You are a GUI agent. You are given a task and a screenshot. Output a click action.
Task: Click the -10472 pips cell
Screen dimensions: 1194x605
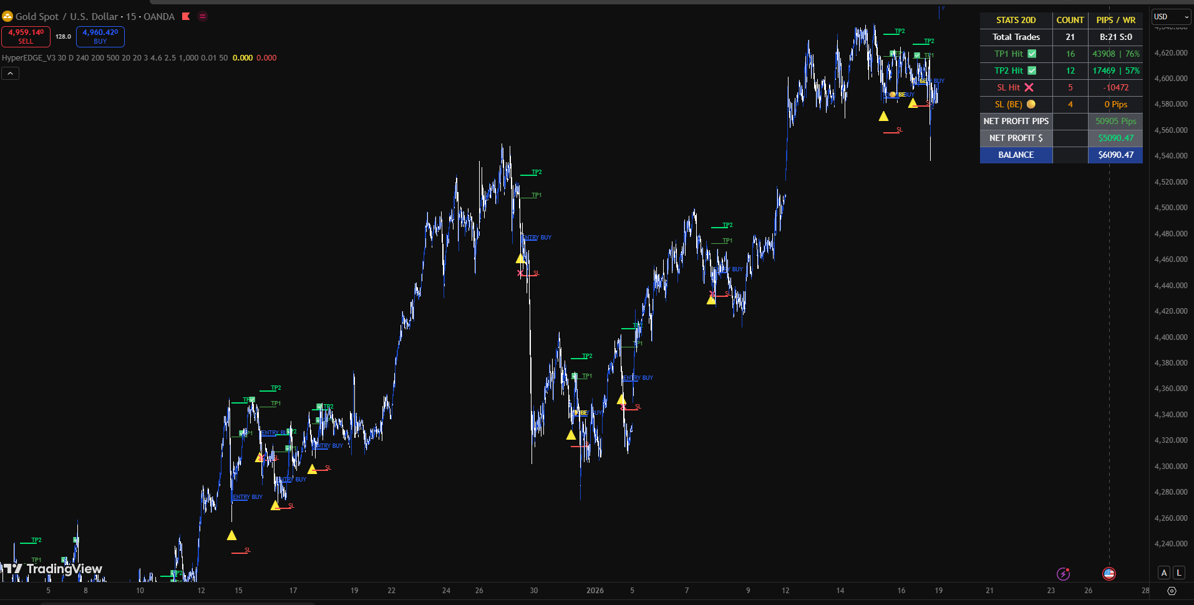pos(1116,87)
